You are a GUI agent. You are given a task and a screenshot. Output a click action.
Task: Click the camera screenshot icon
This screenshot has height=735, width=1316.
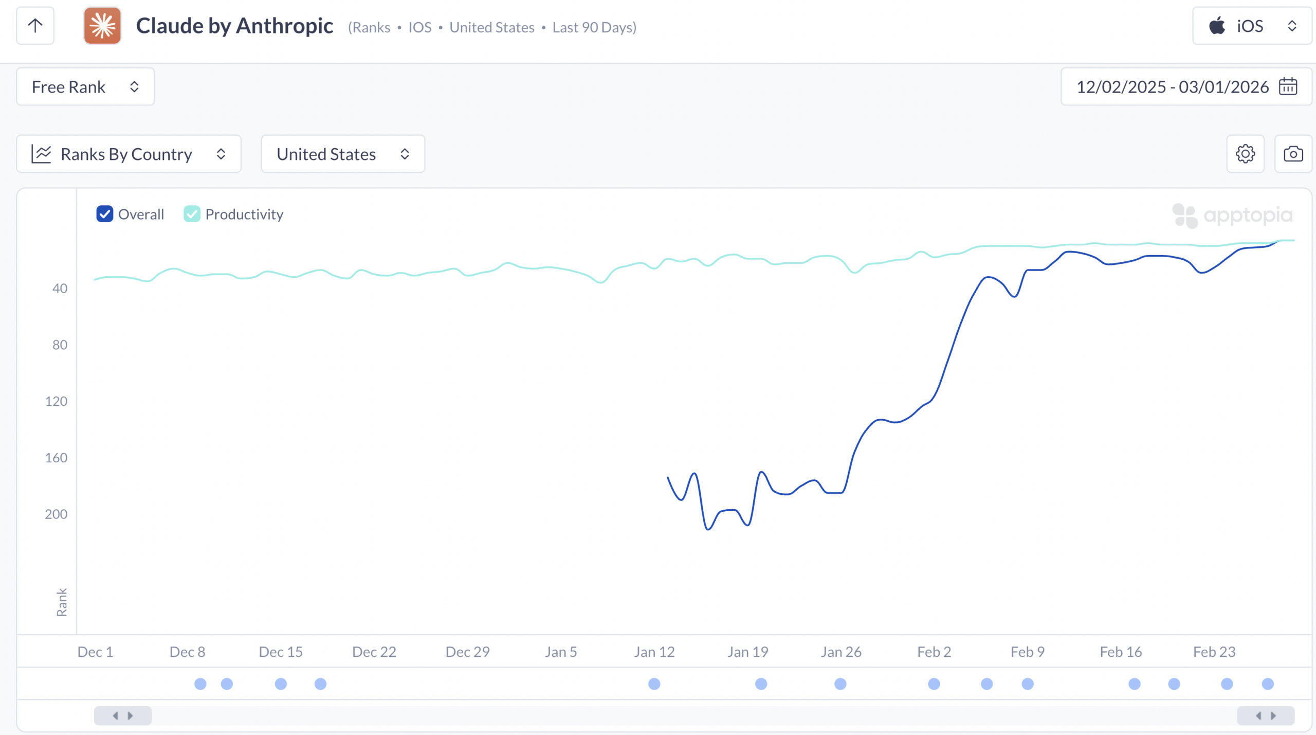tap(1293, 154)
